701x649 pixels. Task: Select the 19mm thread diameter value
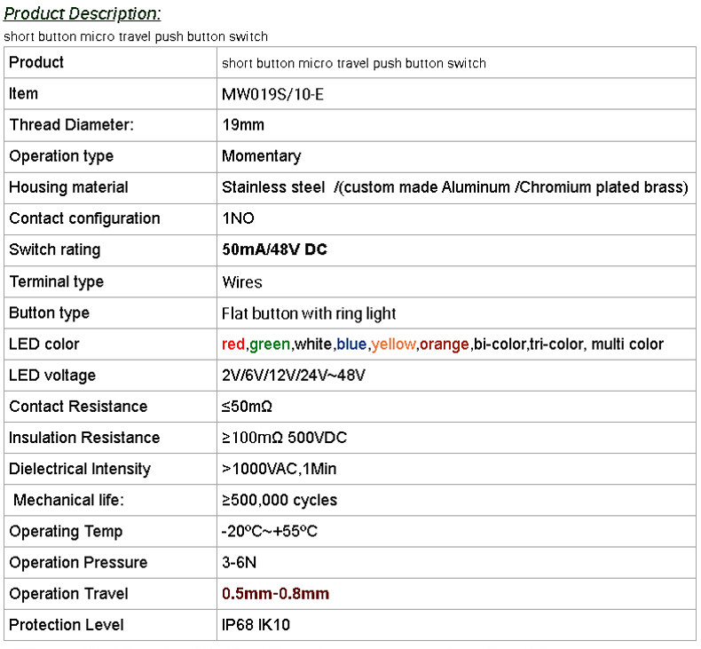tap(243, 125)
